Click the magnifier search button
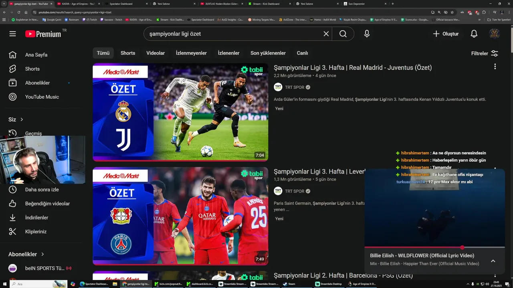Image resolution: width=513 pixels, height=288 pixels. [x=343, y=34]
